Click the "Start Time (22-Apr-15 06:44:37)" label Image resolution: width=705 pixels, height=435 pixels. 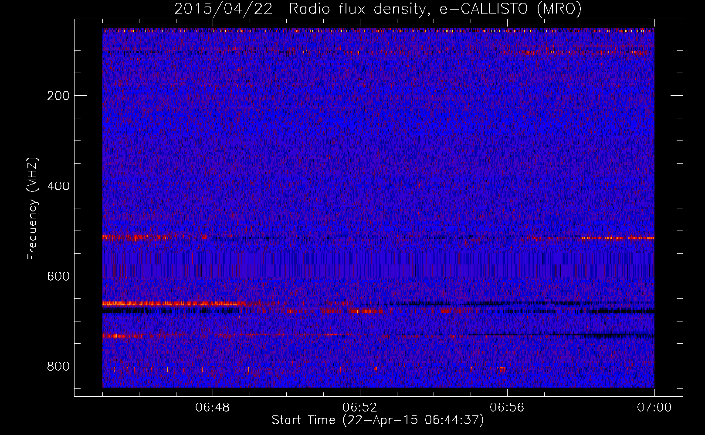pyautogui.click(x=378, y=420)
